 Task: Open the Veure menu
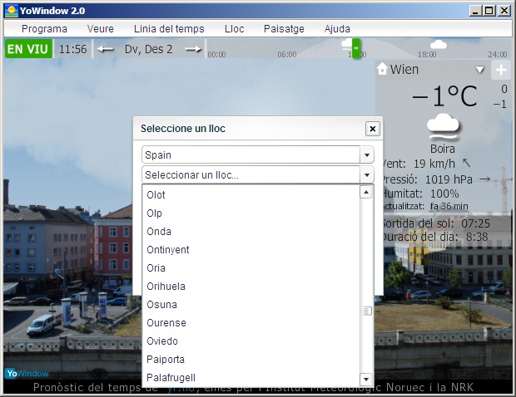point(101,29)
